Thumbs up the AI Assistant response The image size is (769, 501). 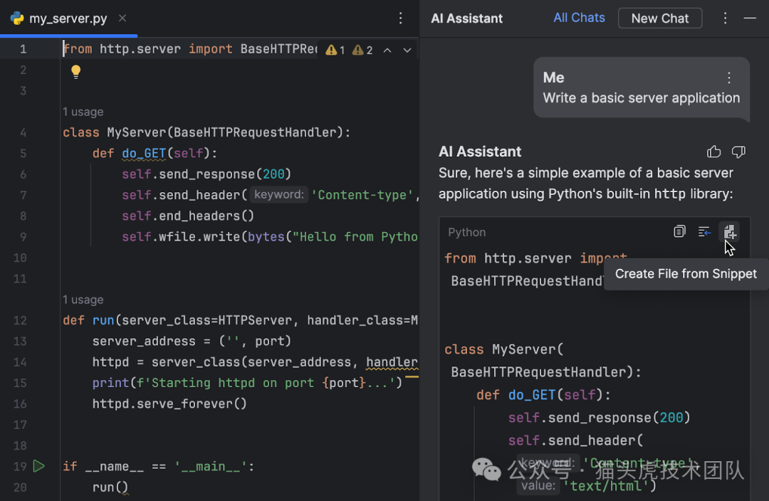pyautogui.click(x=713, y=152)
